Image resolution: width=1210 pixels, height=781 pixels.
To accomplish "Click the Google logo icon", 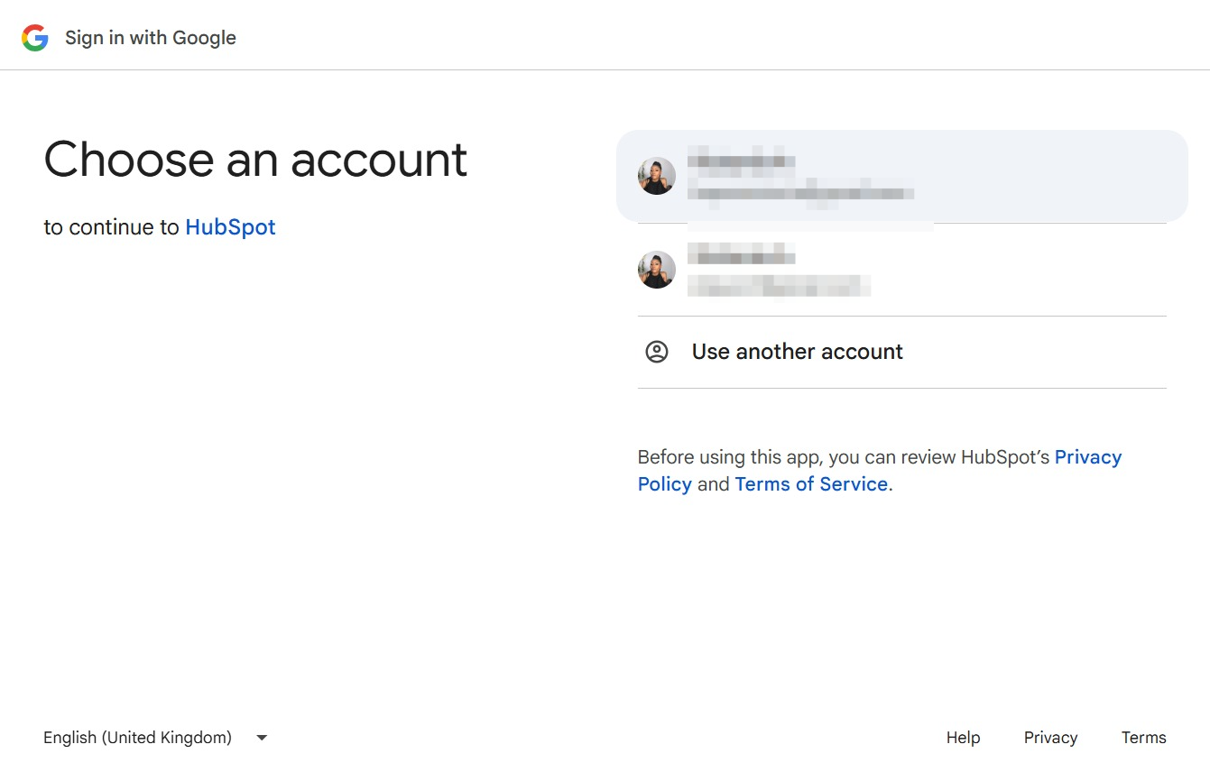I will pyautogui.click(x=35, y=38).
